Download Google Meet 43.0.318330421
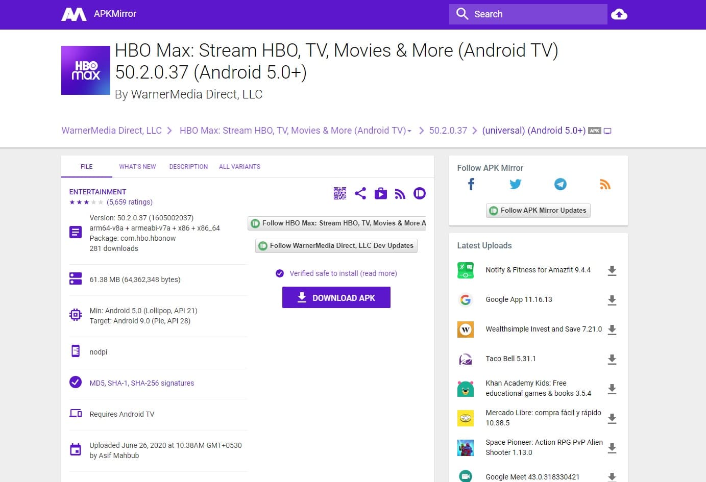 click(x=612, y=477)
